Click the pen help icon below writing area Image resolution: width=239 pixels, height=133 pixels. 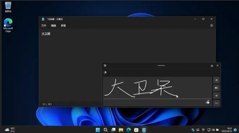207,102
